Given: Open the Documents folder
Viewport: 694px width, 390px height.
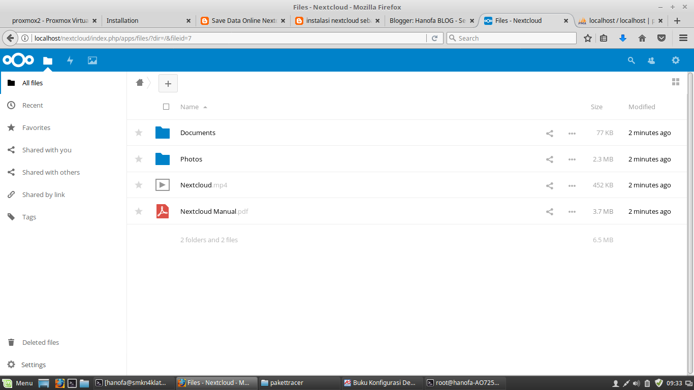Looking at the screenshot, I should [198, 133].
